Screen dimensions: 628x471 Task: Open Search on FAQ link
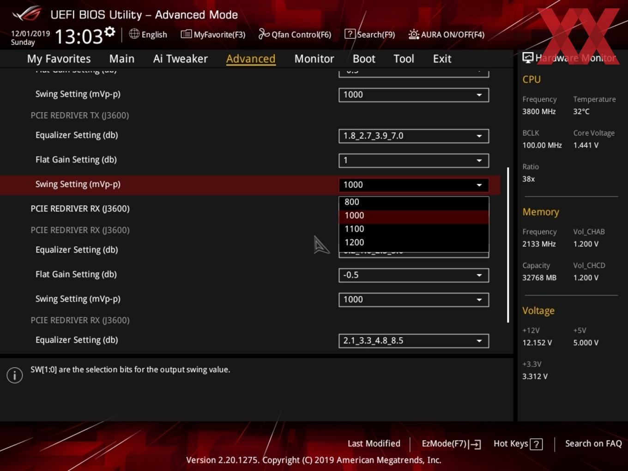[593, 444]
